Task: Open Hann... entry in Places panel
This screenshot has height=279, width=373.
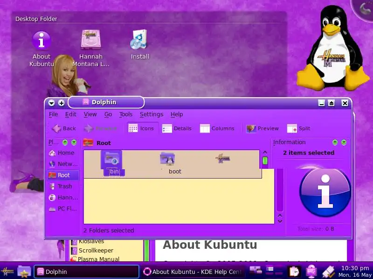Action: pos(63,197)
